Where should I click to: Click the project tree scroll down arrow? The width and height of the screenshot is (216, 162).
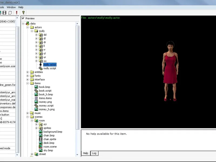tap(77, 155)
